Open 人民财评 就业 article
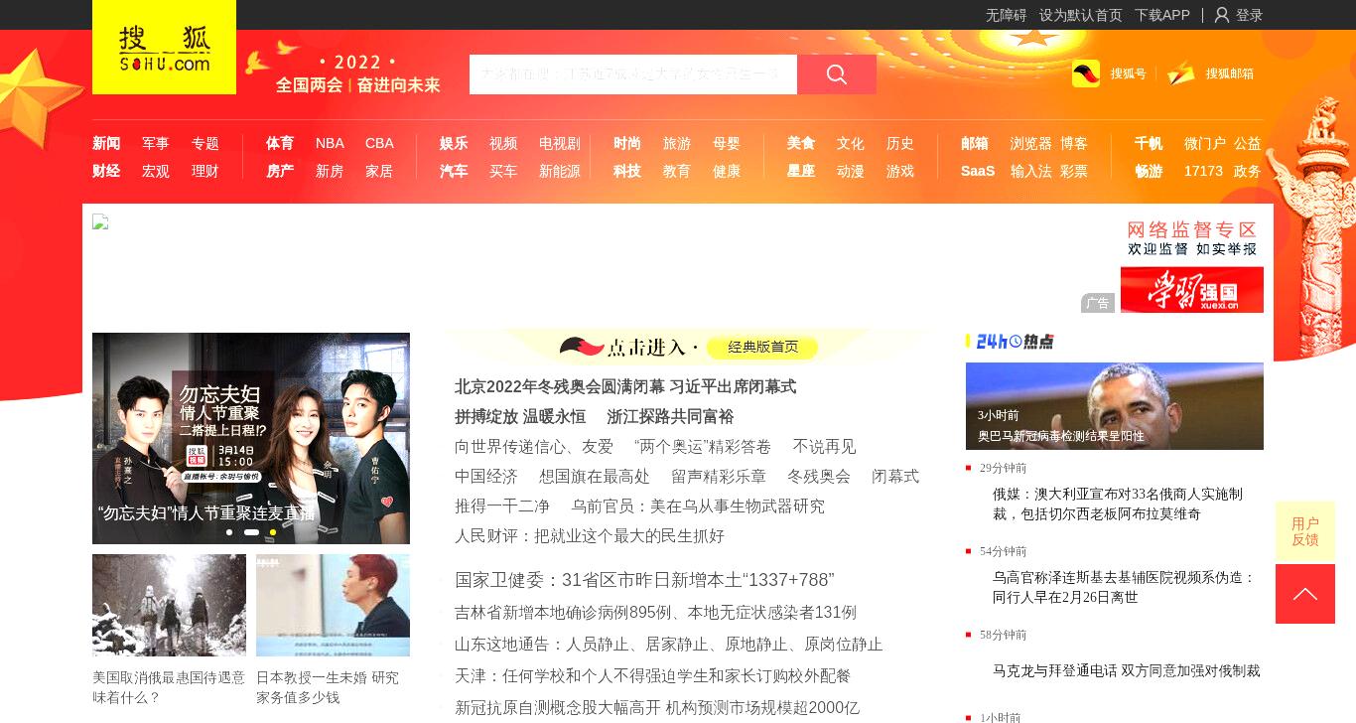 [590, 535]
